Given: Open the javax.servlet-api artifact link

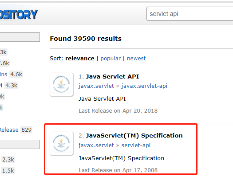Looking at the screenshot, I should (x=144, y=86).
